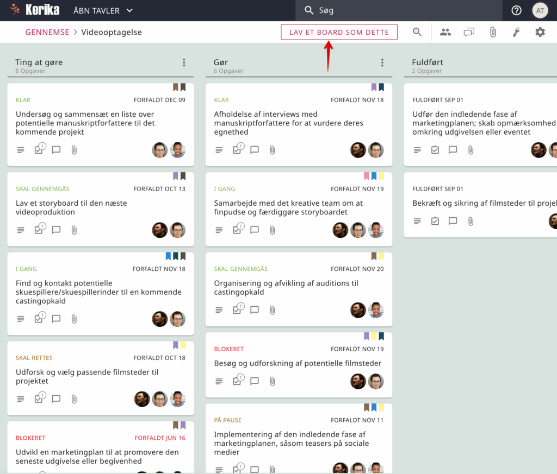Open board attachments paperclip in toolbar

coord(493,32)
